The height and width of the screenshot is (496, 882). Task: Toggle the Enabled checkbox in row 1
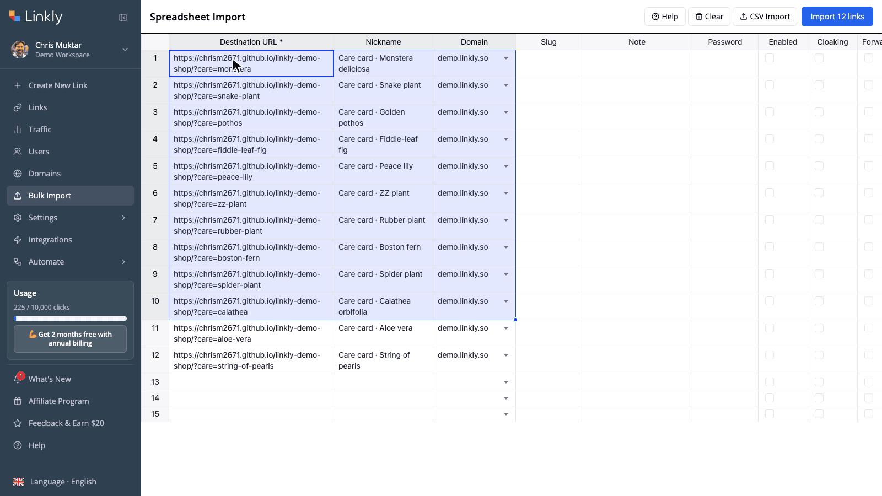[x=770, y=58]
